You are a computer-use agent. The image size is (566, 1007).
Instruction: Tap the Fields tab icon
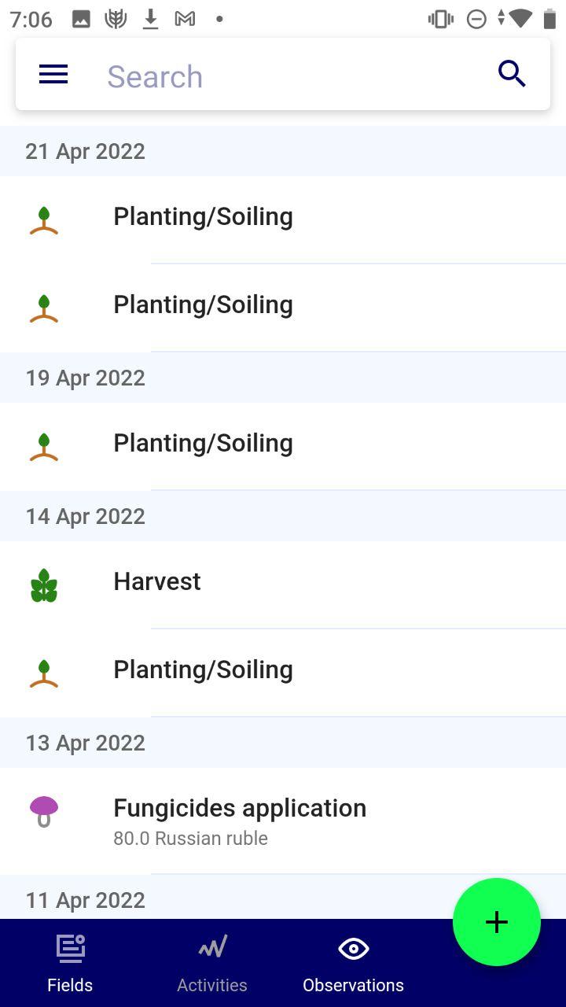tap(70, 948)
